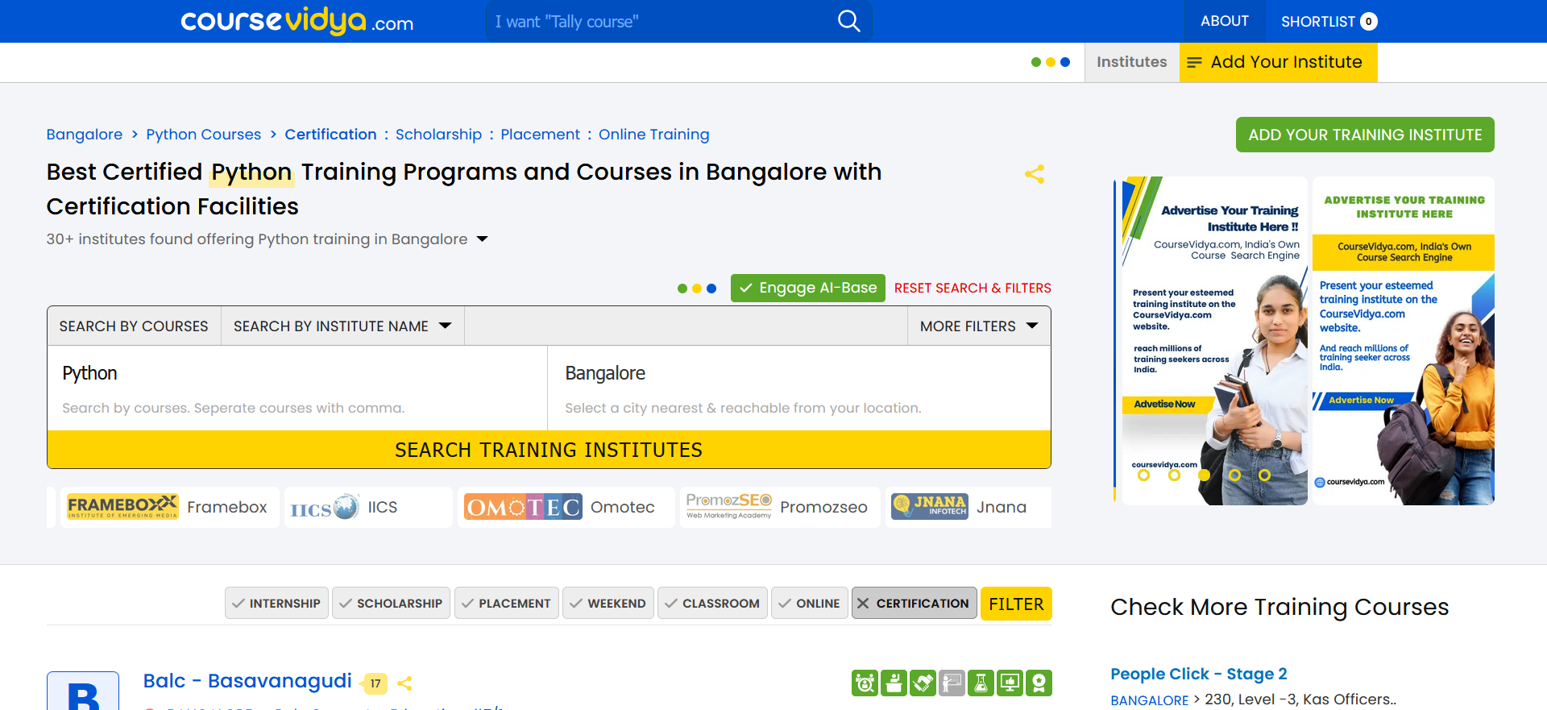
Task: Click the Shortlist count badge '0'
Action: coord(1368,22)
